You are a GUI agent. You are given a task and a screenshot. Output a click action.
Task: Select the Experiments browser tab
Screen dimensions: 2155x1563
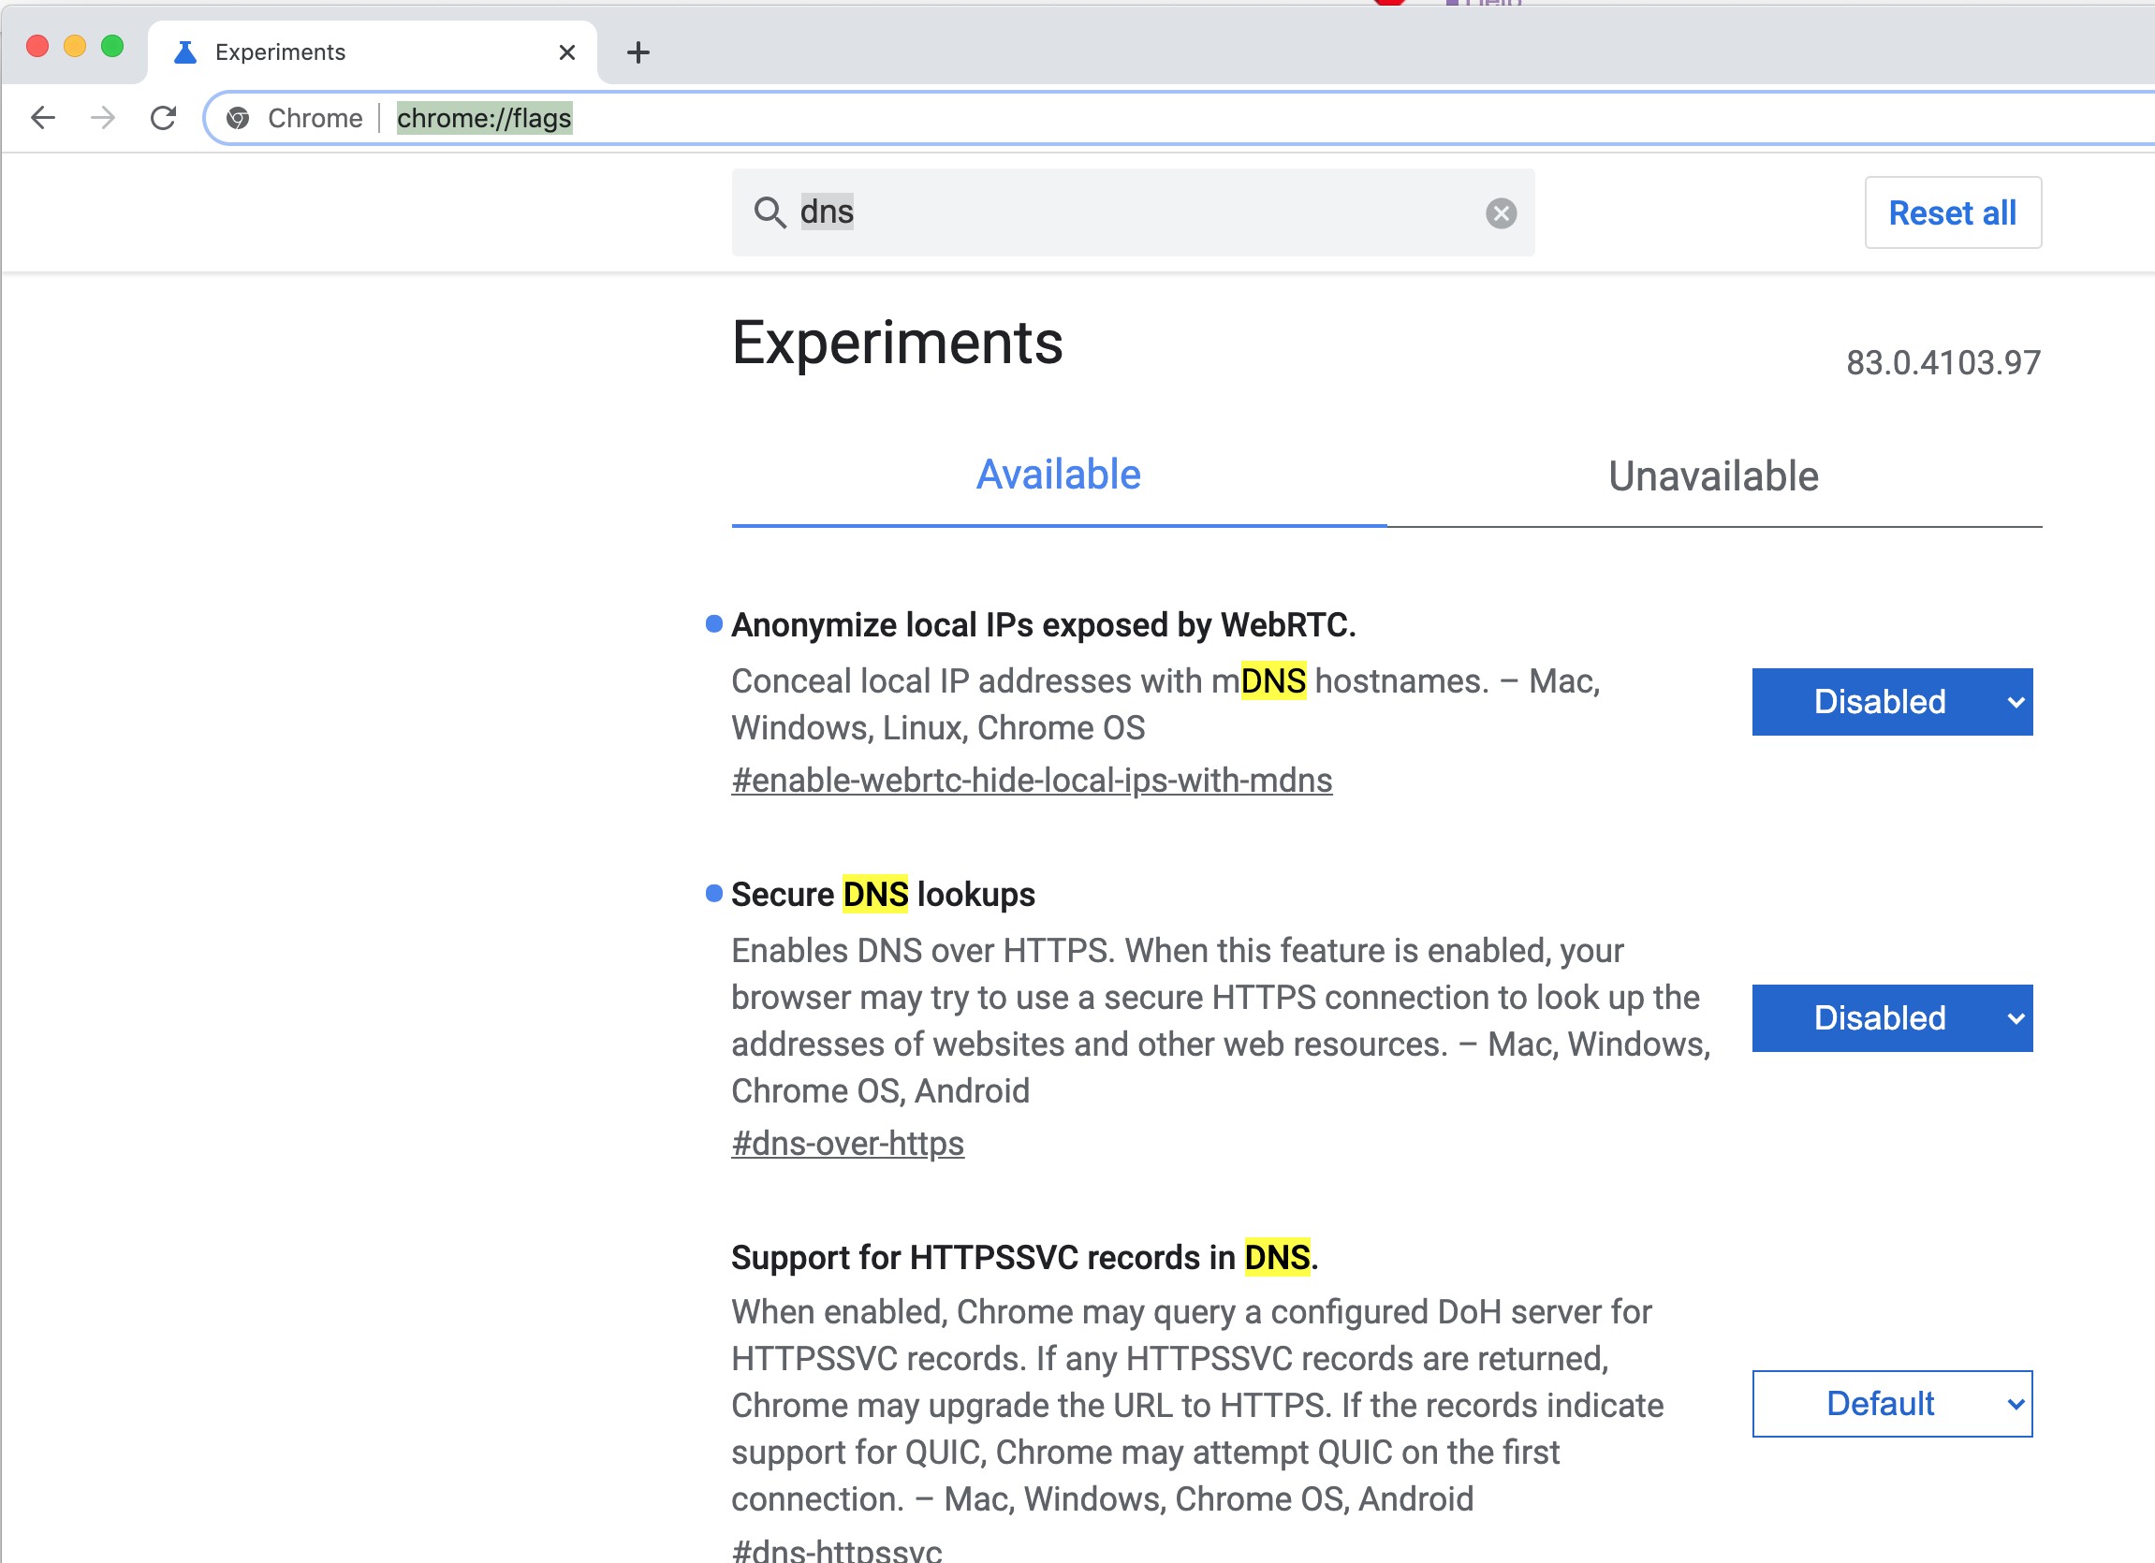[373, 52]
